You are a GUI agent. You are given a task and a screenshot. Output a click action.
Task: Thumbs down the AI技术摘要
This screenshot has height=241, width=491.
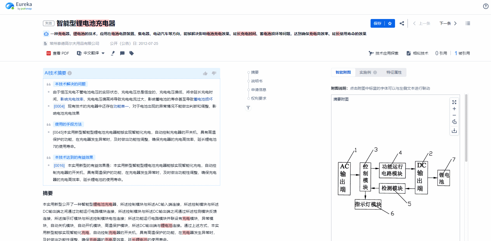(214, 73)
